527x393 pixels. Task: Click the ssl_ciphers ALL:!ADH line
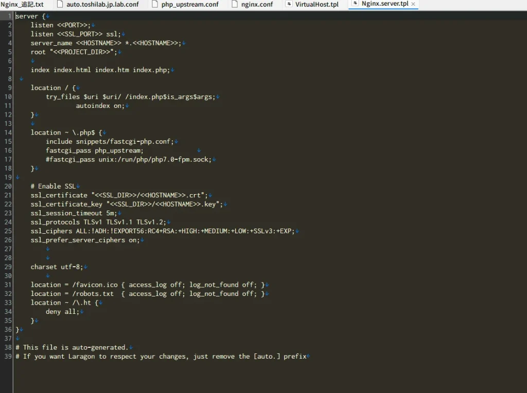[163, 231]
